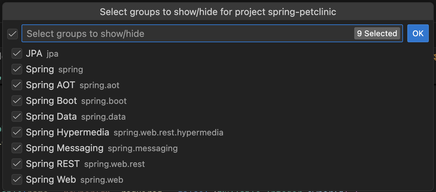
Task: Select the 'Spring Messaging' list item label
Action: 65,148
